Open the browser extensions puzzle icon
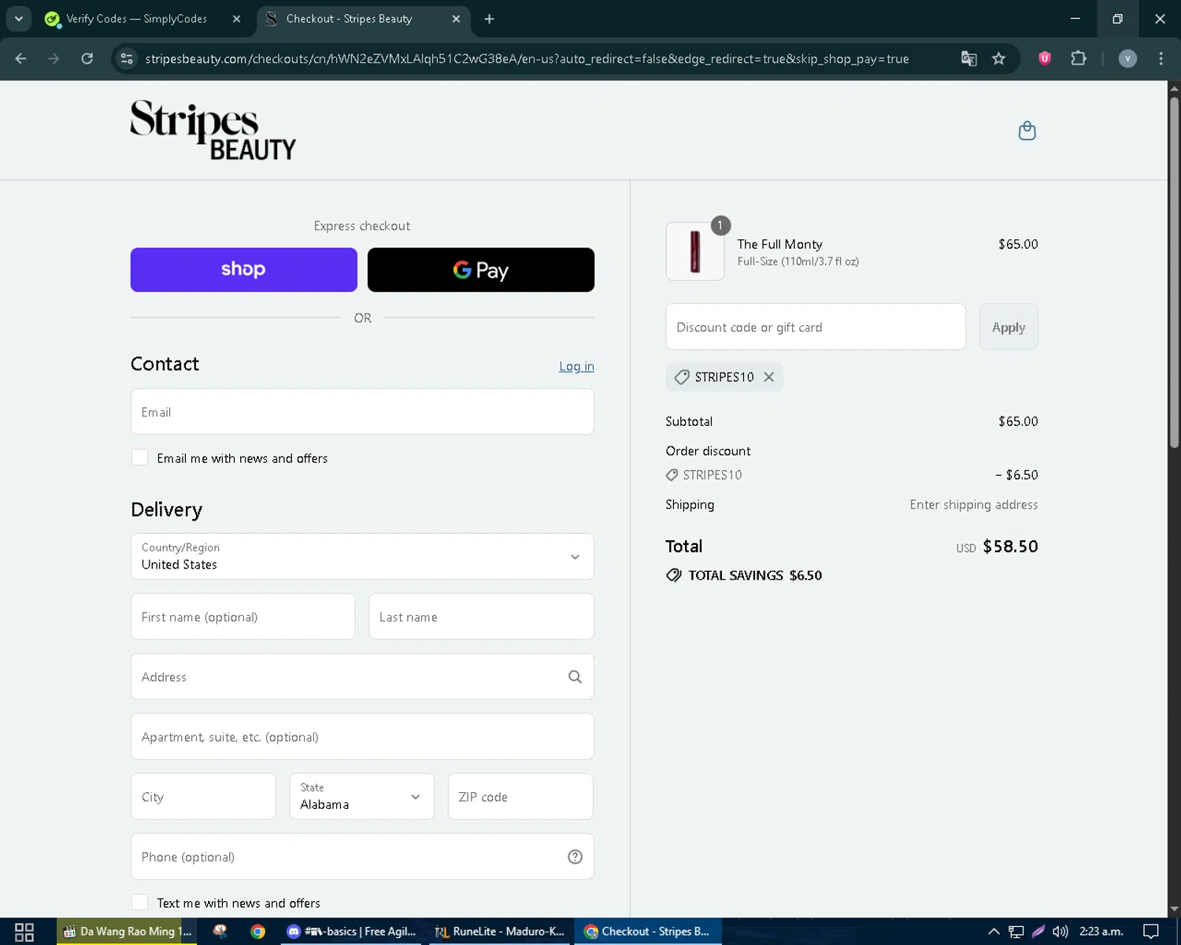 (1079, 58)
